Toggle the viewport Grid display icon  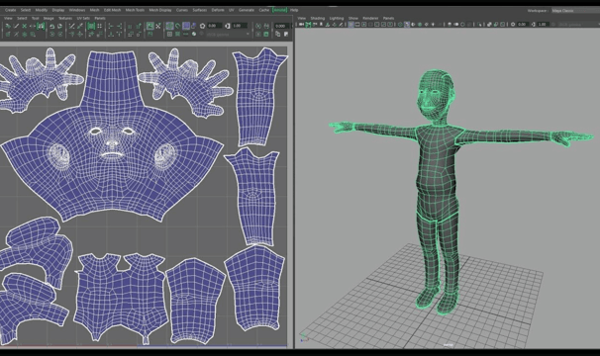[x=350, y=24]
